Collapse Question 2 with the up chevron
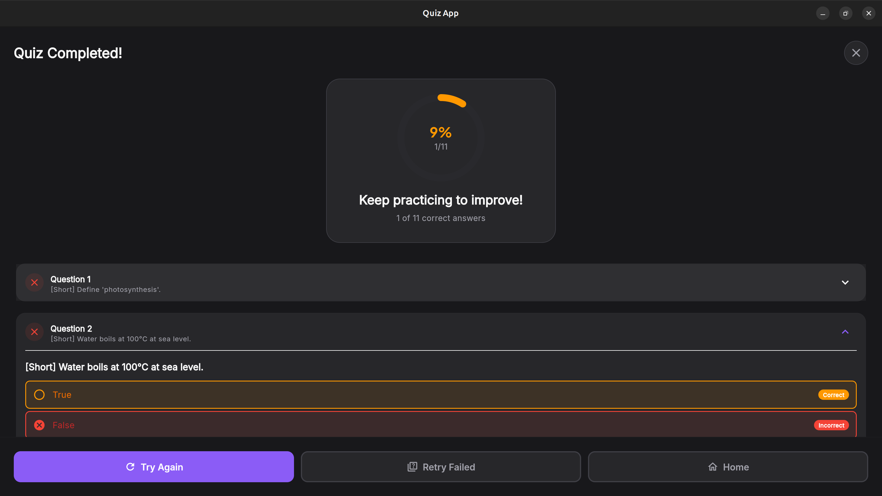Image resolution: width=882 pixels, height=496 pixels. [845, 332]
